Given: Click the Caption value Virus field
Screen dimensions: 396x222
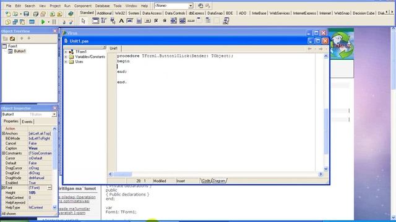Looking at the screenshot, I should [40, 148].
